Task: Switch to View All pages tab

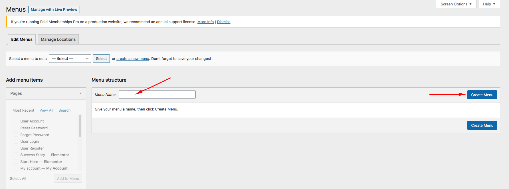Action: tap(46, 110)
